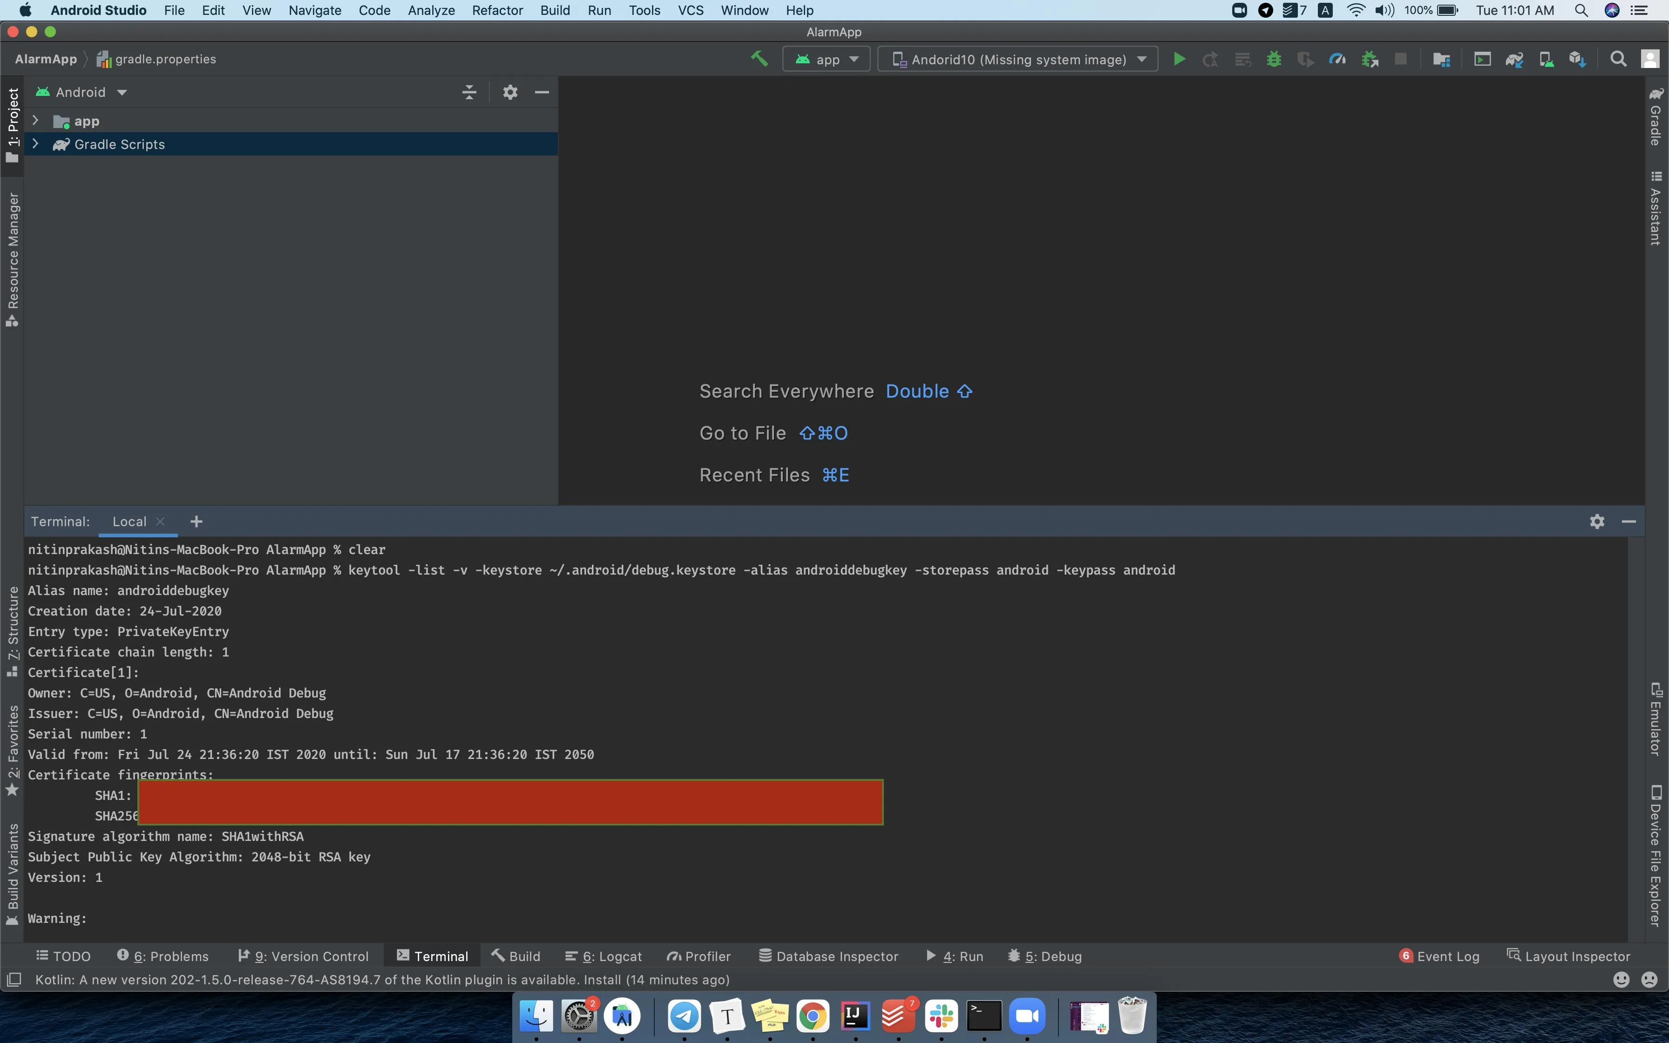The image size is (1669, 1043).
Task: Open terminal settings gear icon
Action: 1596,521
